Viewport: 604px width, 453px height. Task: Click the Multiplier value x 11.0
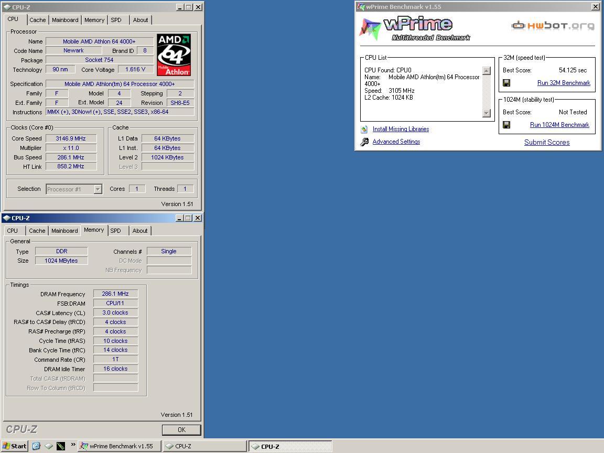[x=71, y=148]
